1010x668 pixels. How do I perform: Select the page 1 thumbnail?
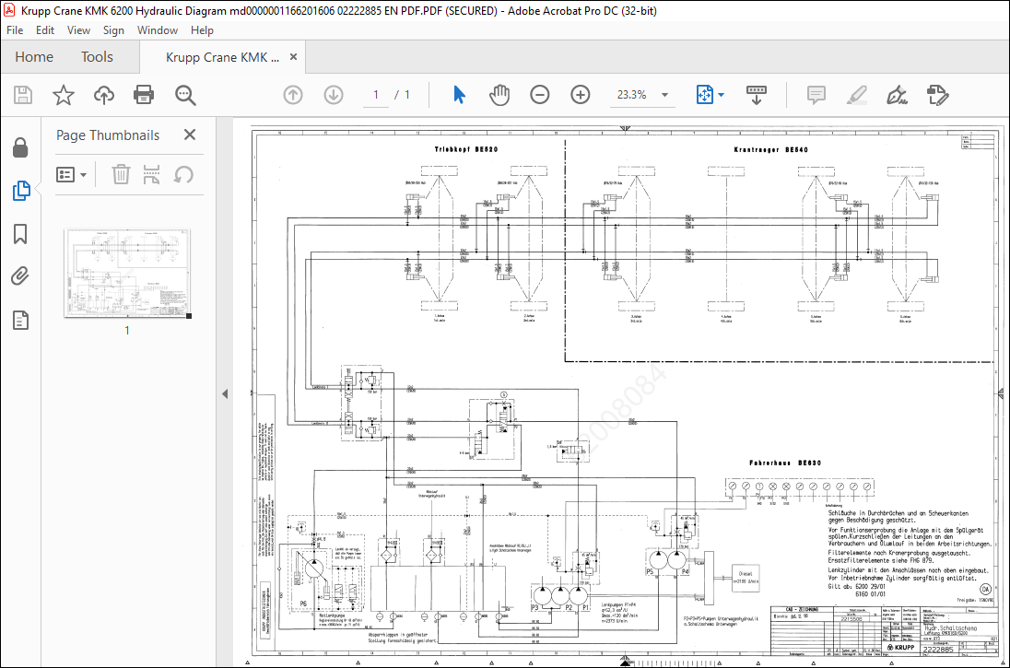point(127,273)
